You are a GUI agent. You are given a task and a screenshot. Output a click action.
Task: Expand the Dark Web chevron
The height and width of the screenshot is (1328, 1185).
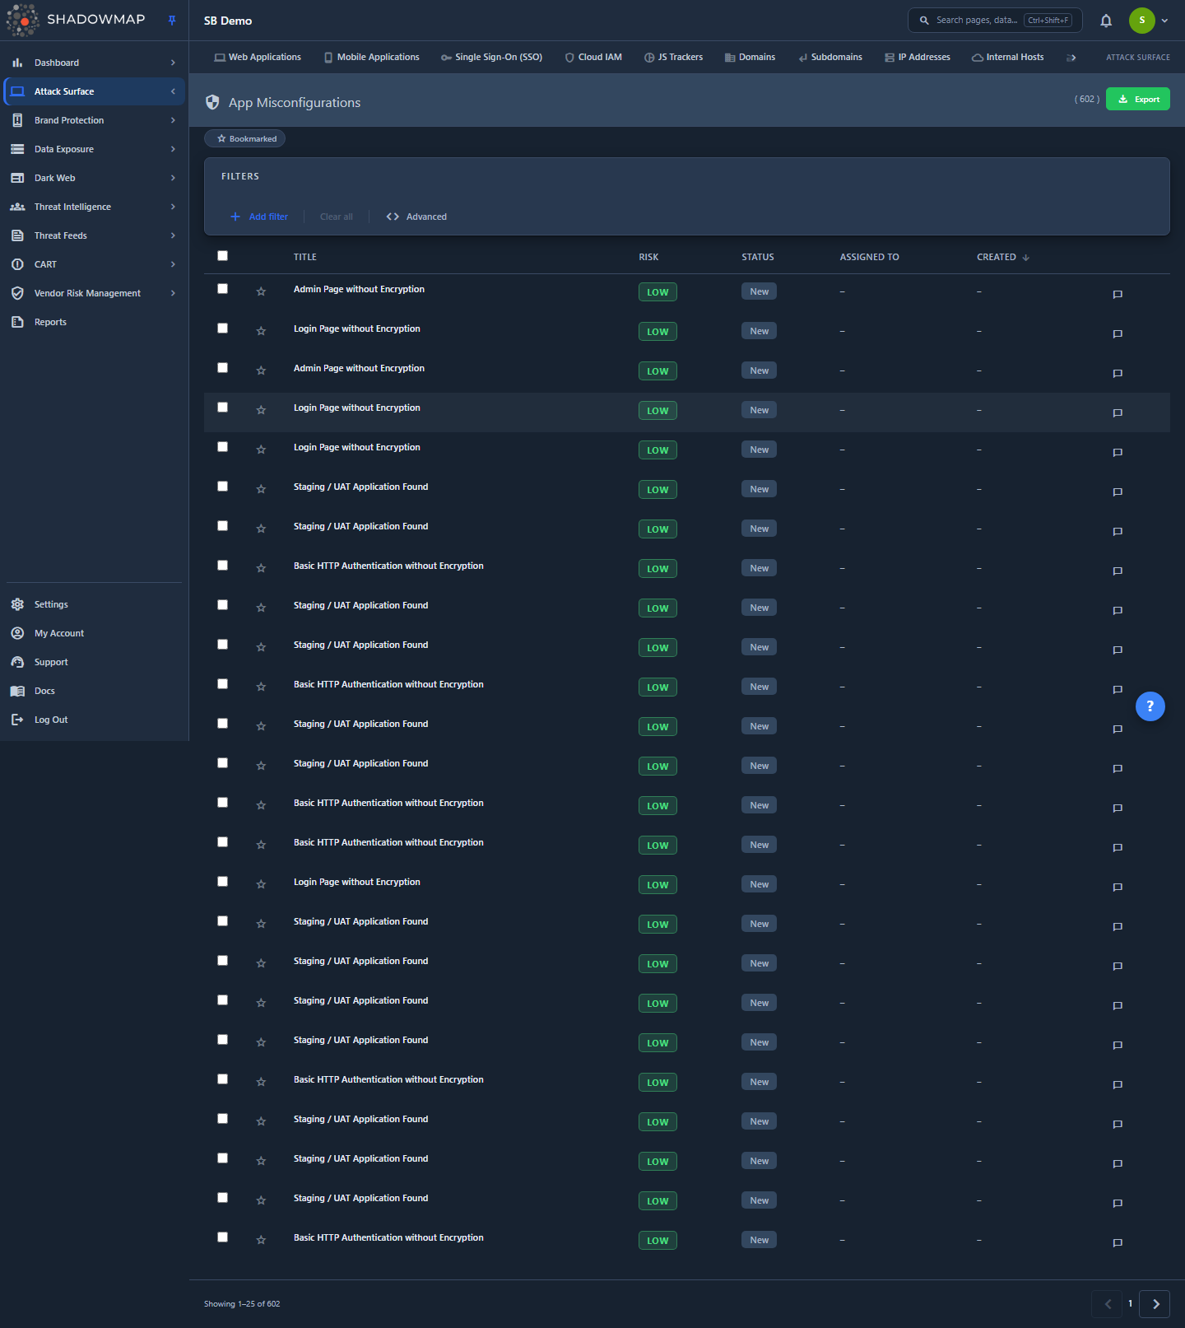173,178
